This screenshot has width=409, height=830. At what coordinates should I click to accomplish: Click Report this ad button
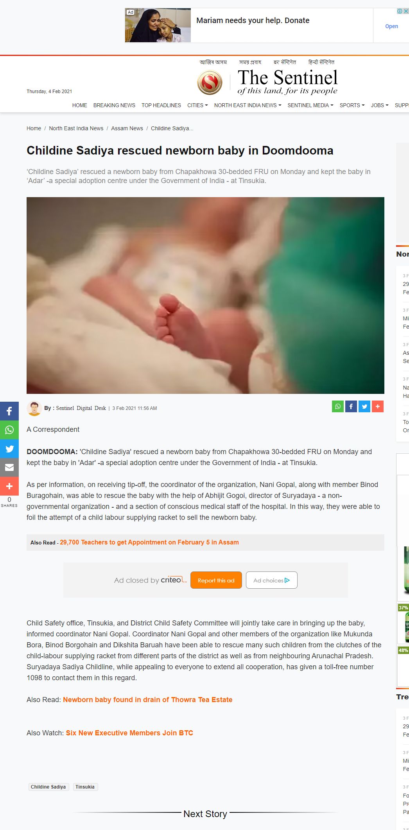pyautogui.click(x=216, y=580)
